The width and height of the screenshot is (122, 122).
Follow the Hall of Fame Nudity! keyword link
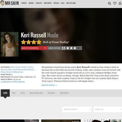pyautogui.click(x=19, y=67)
